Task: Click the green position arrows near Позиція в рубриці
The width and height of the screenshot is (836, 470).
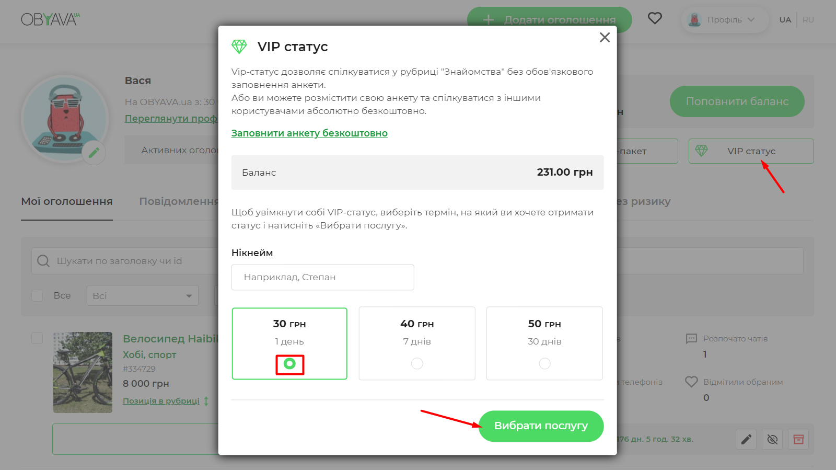Action: (x=206, y=400)
